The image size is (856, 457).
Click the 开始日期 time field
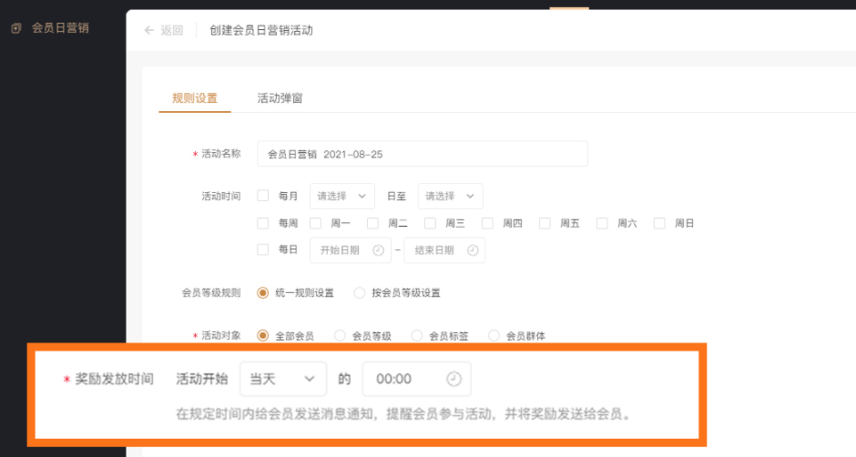(350, 250)
